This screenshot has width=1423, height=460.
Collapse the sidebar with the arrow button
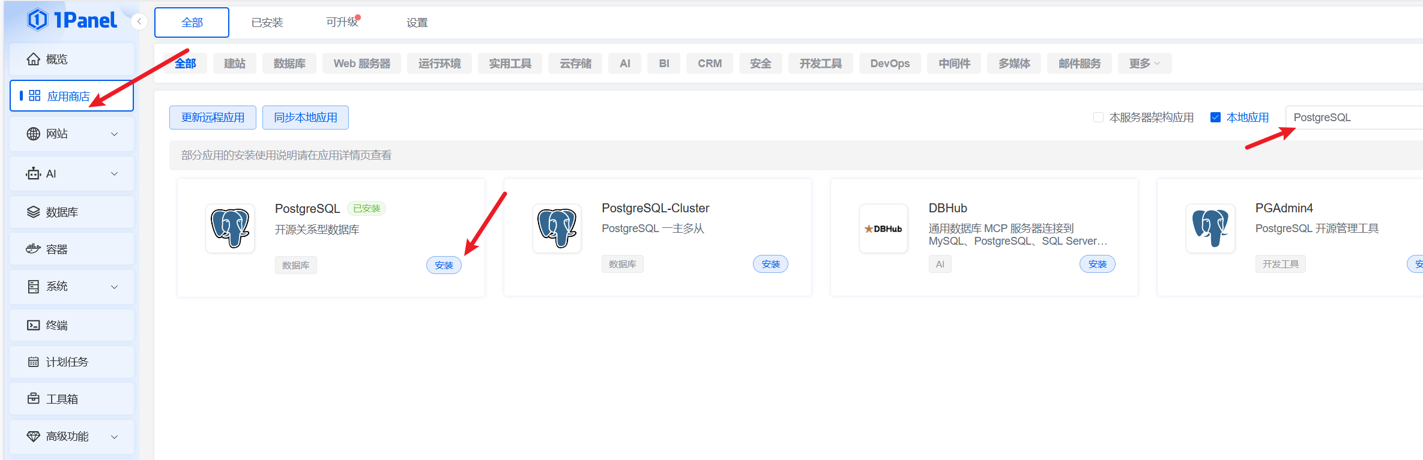(x=139, y=22)
